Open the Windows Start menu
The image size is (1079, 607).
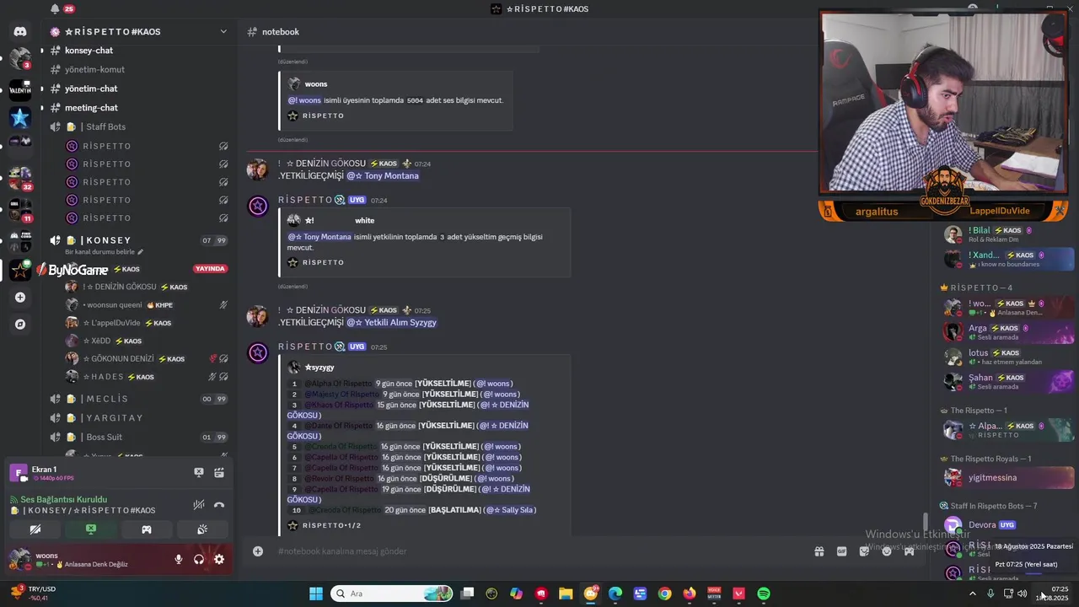pos(316,594)
